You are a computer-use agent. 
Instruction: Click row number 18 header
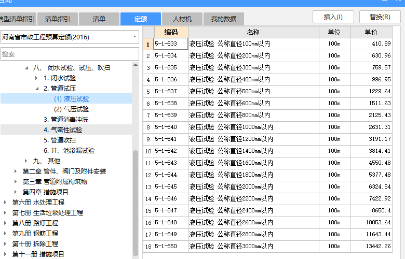(148, 247)
